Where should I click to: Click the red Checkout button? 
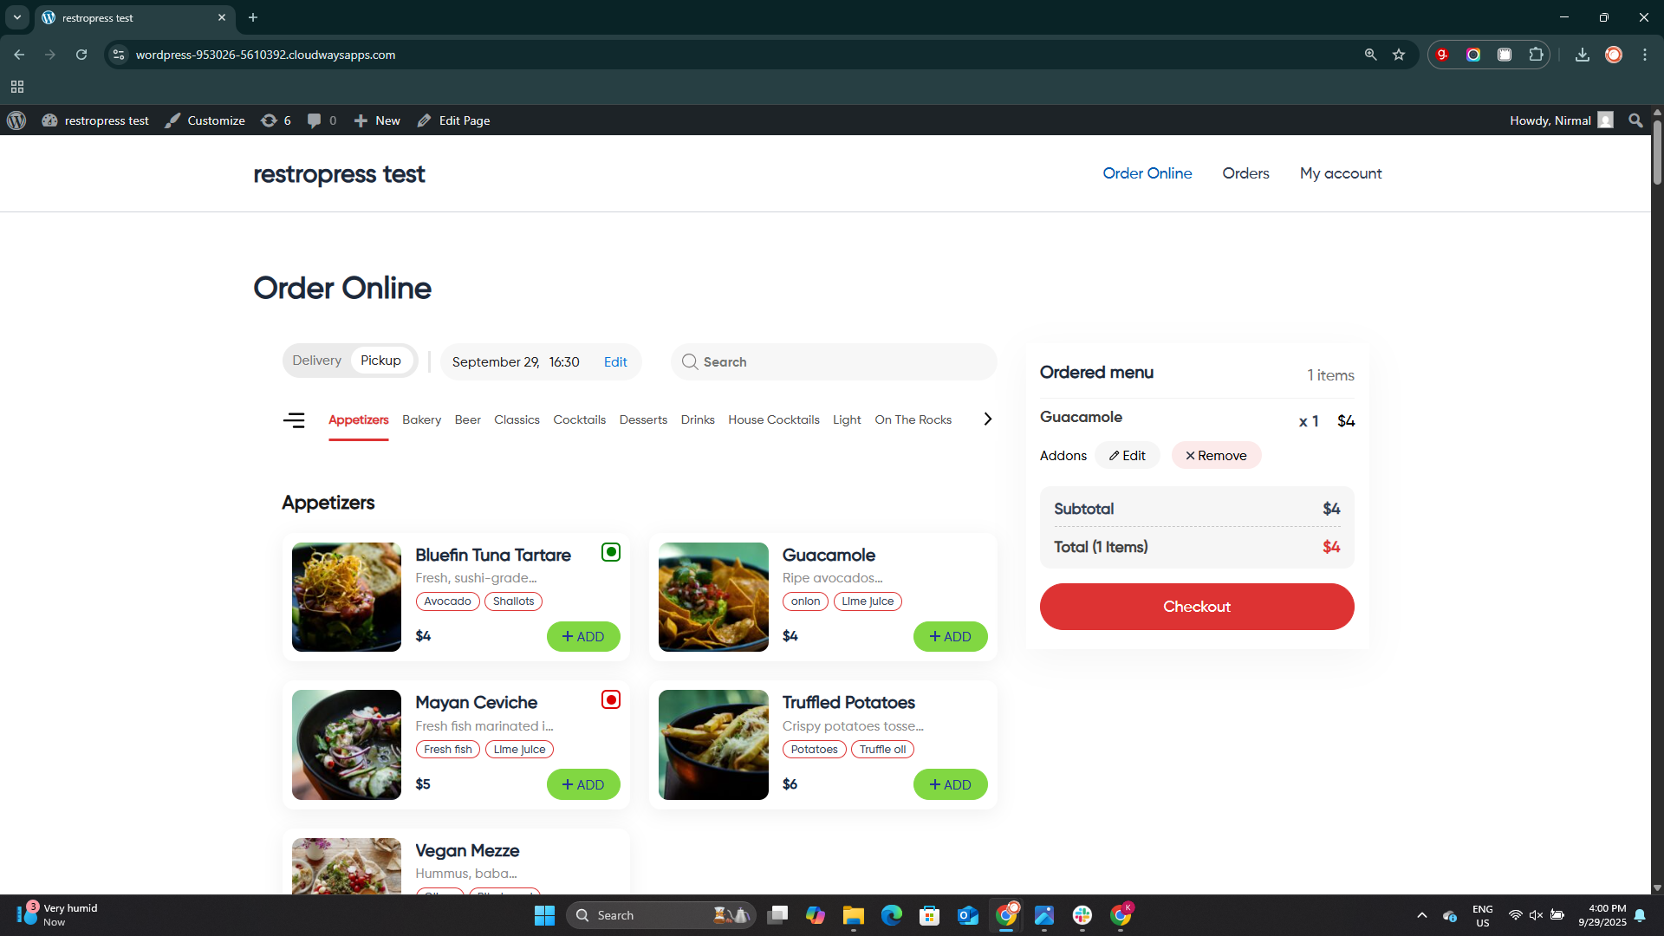(x=1196, y=606)
